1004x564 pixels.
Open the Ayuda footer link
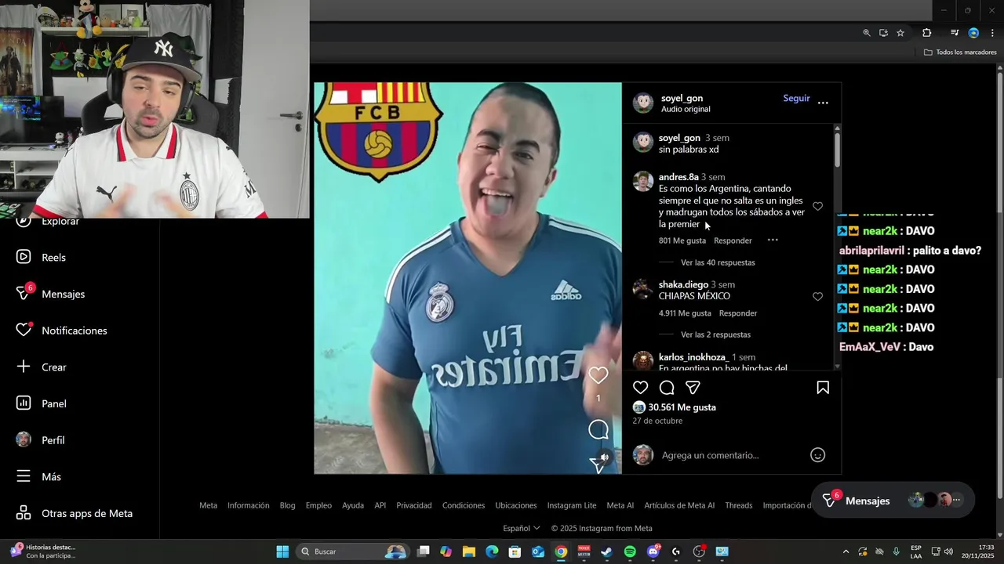[x=353, y=505]
